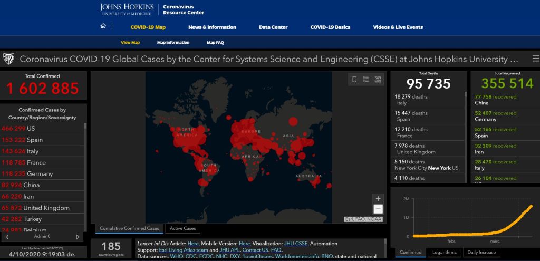Select France row in confirmed cases list
Image resolution: width=540 pixels, height=261 pixels.
click(x=42, y=162)
